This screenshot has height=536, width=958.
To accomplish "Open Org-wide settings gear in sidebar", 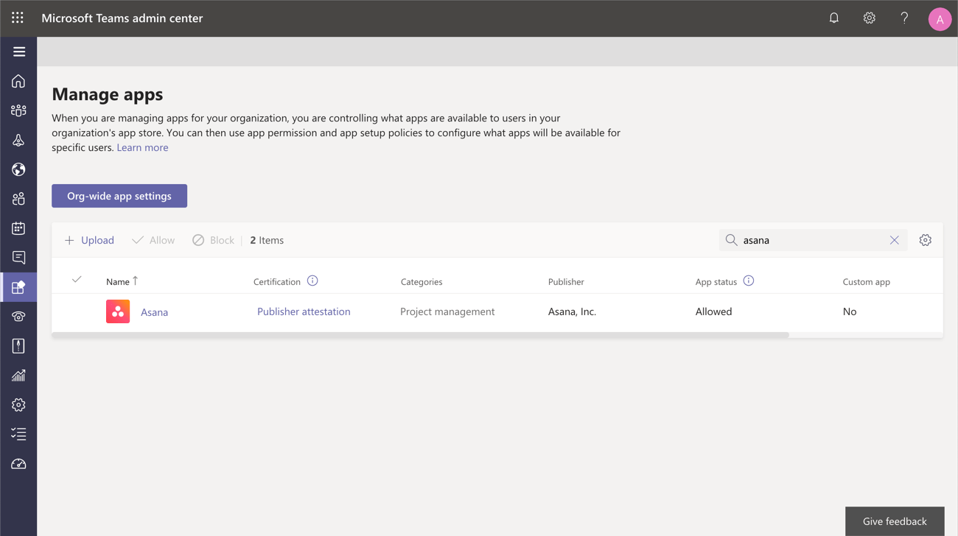I will [x=18, y=405].
